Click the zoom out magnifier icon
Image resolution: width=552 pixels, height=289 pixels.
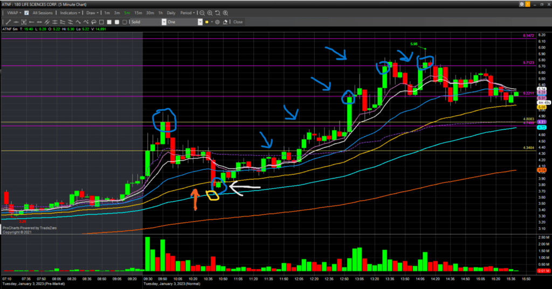202,12
